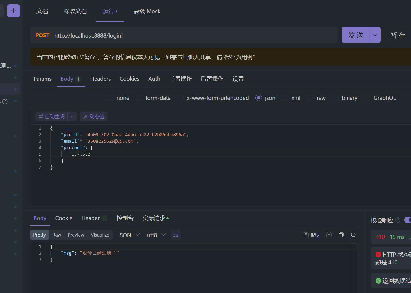Open the 高级 Mock tab
Viewport: 411px width, 293px height.
pyautogui.click(x=147, y=11)
